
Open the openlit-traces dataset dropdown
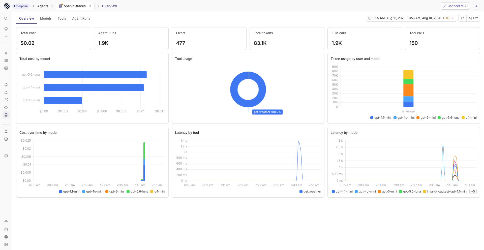tap(75, 6)
